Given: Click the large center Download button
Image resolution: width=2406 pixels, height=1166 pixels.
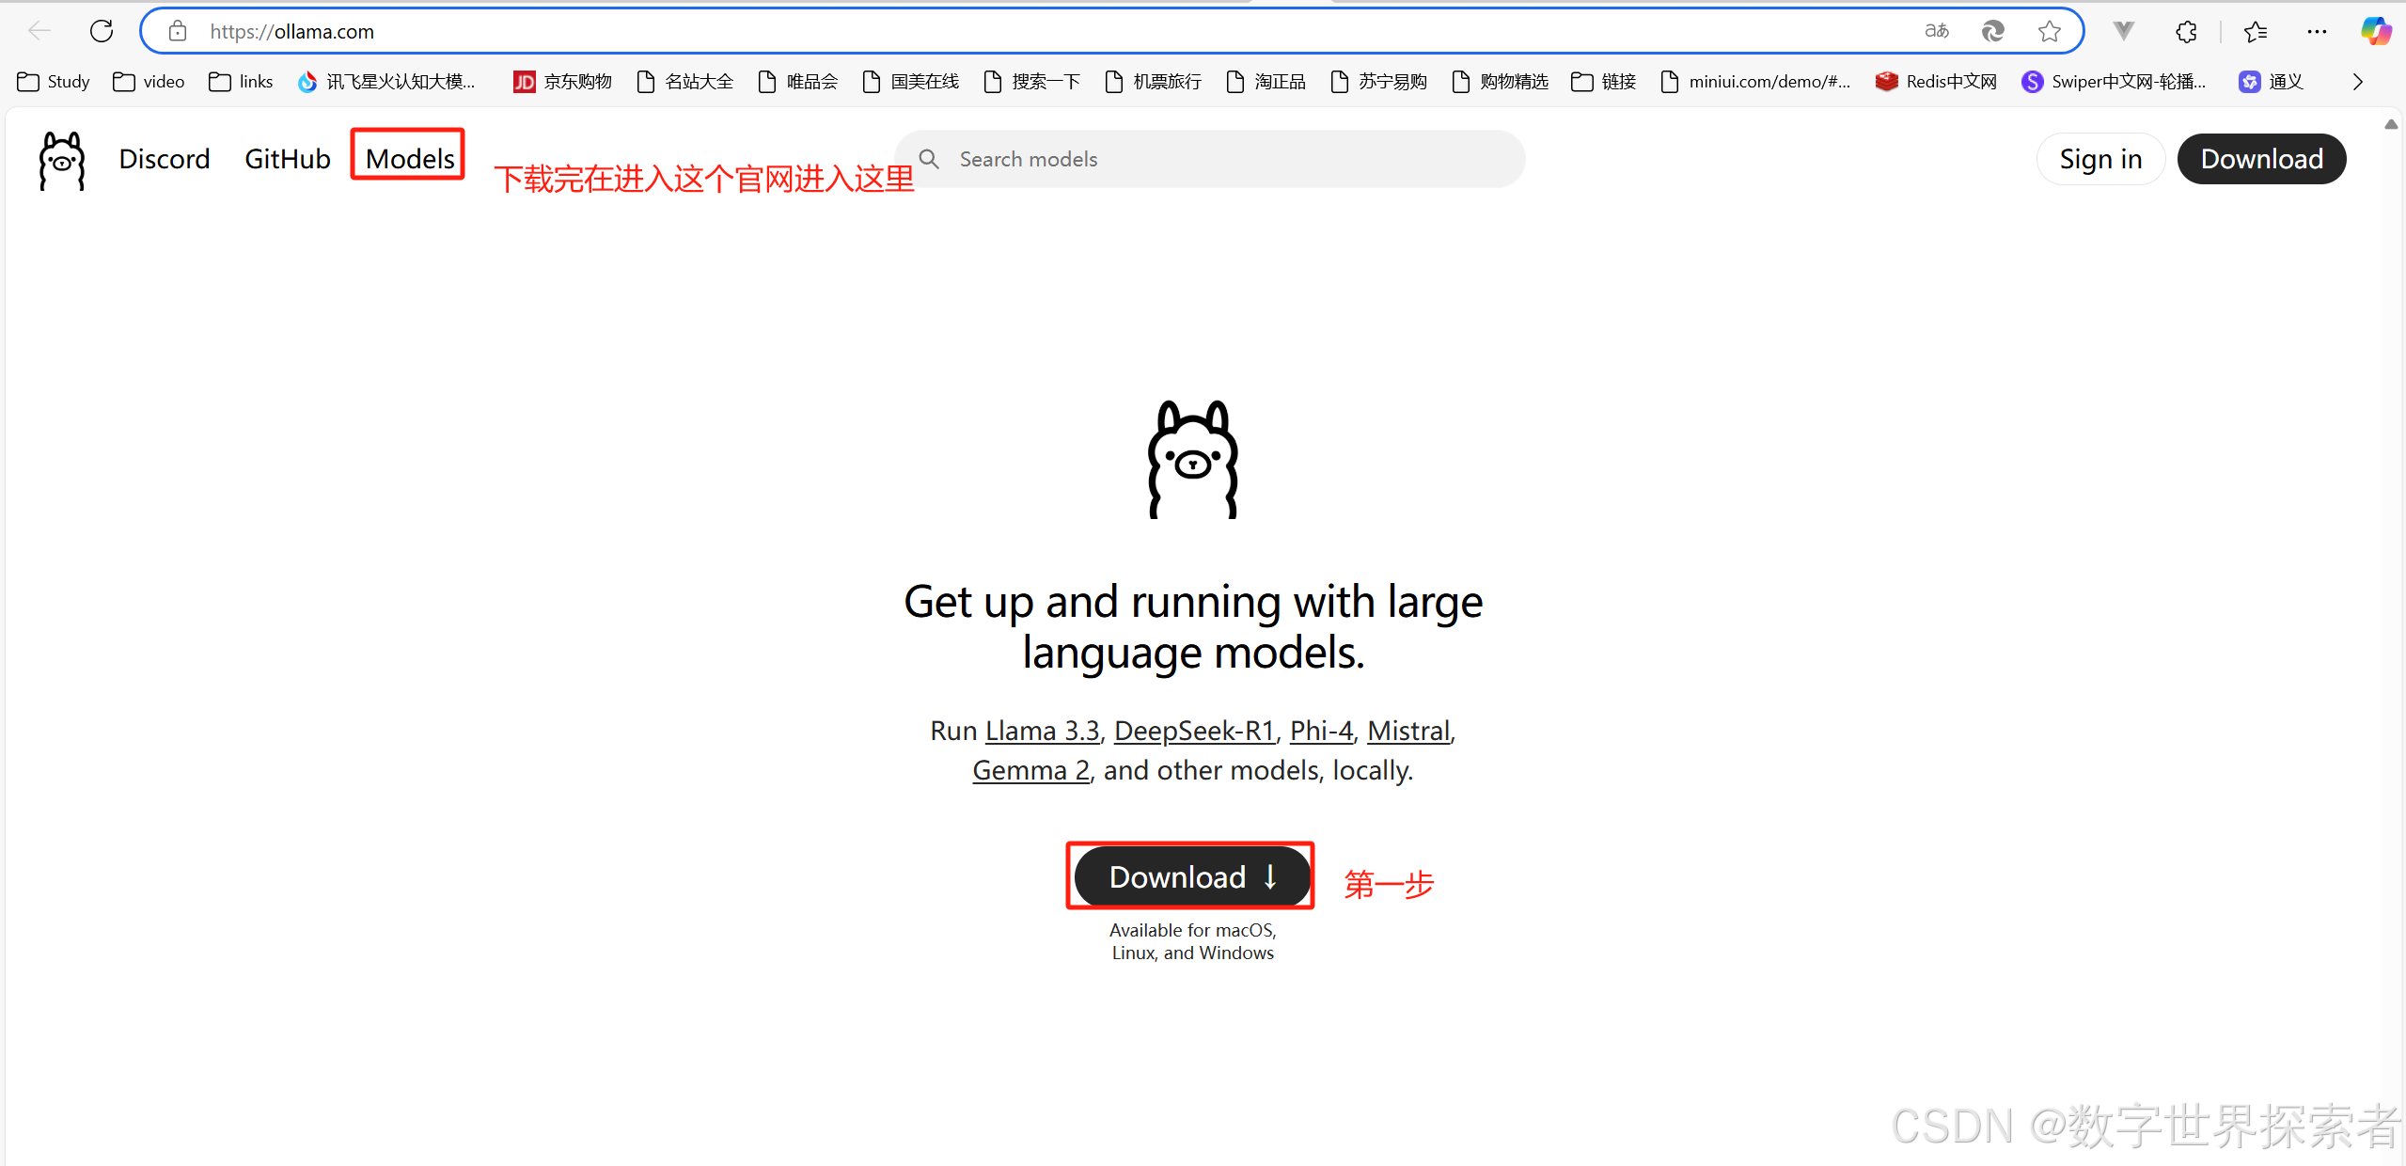Looking at the screenshot, I should tap(1191, 876).
